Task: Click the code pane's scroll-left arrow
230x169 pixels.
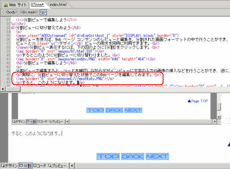Action: point(3,89)
